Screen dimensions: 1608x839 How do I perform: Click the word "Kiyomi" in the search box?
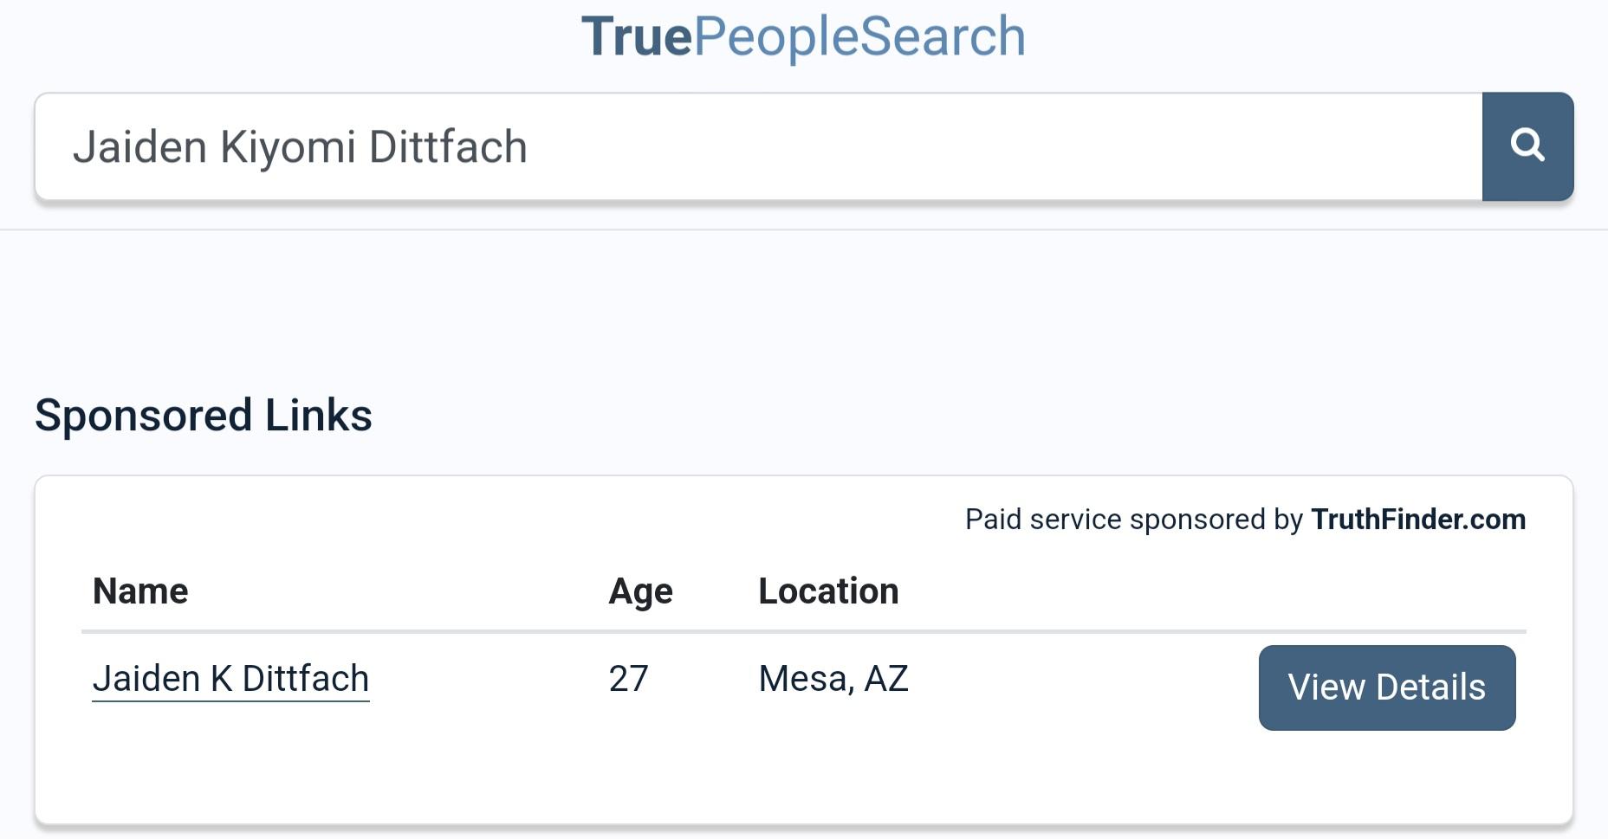pyautogui.click(x=288, y=147)
